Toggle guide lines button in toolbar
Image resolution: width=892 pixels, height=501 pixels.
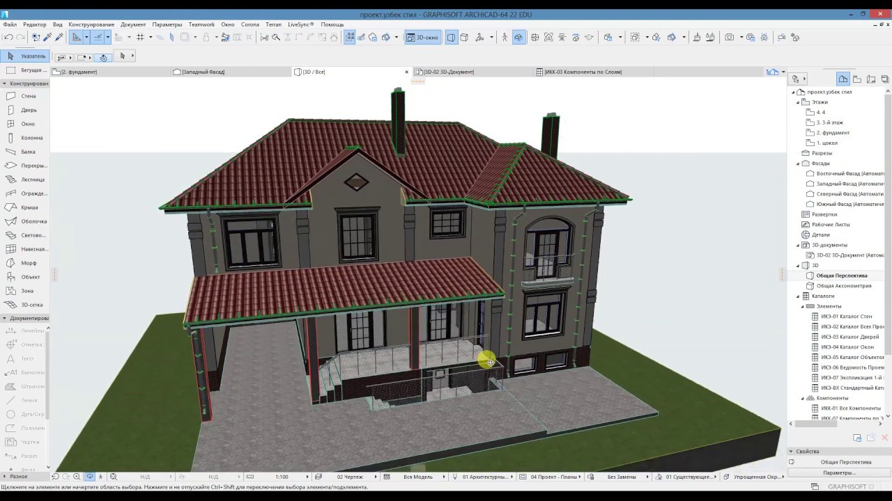(x=77, y=38)
